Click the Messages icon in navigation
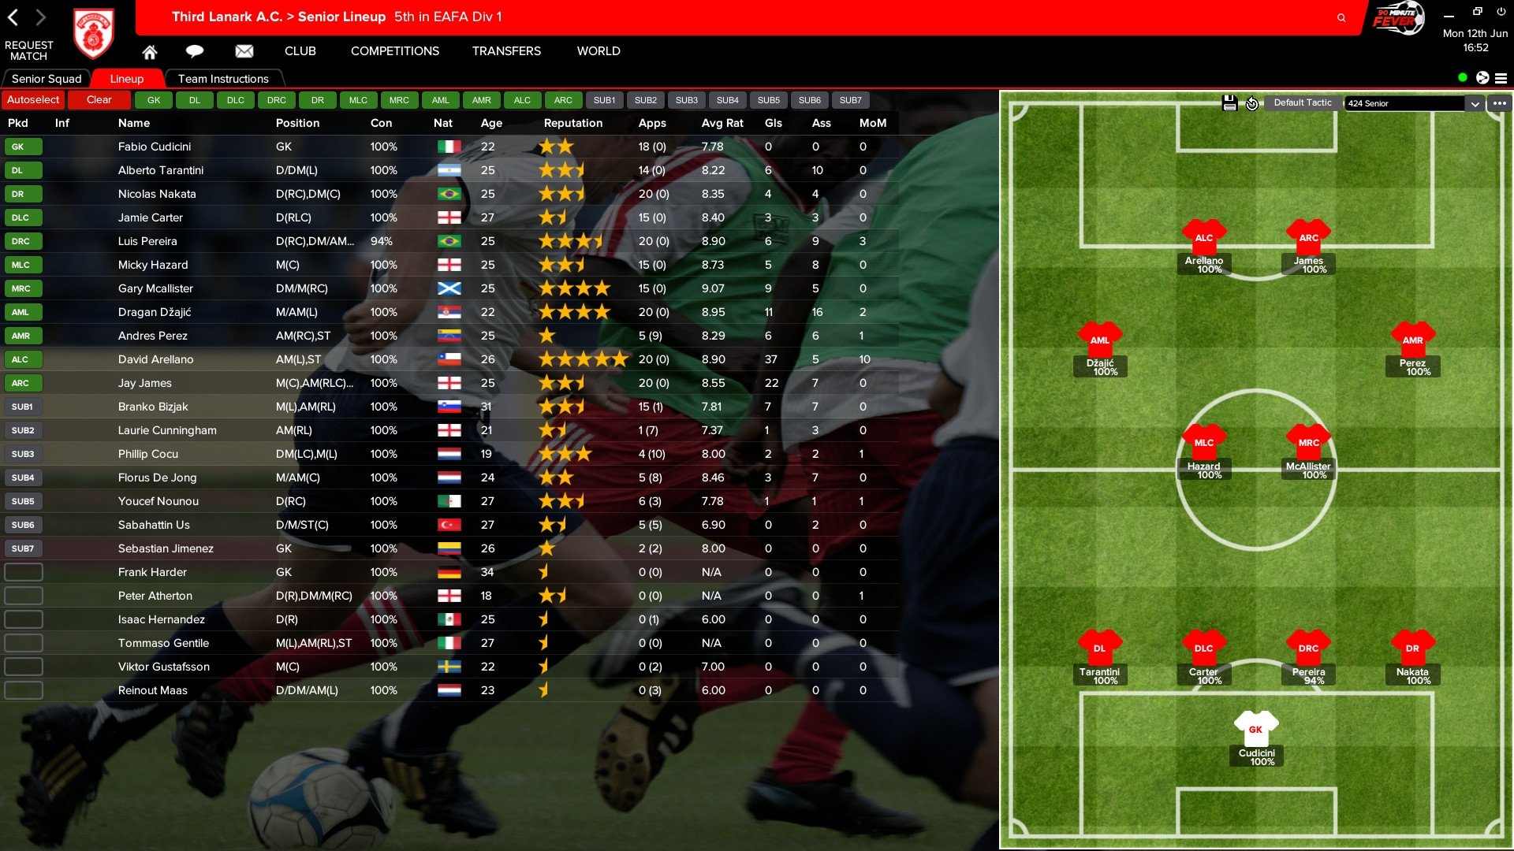The image size is (1514, 851). click(244, 50)
